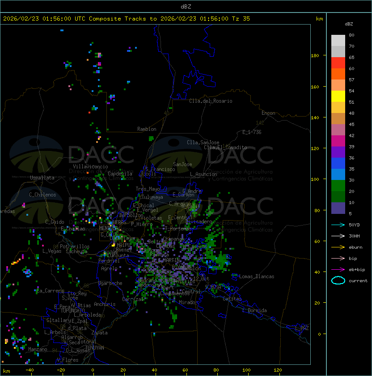Click the 'Manzano' map label
This screenshot has width=372, height=376.
tap(38, 349)
